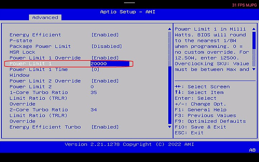Click the Select Screen arrows hint
The width and height of the screenshot is (259, 162).
pos(202,87)
